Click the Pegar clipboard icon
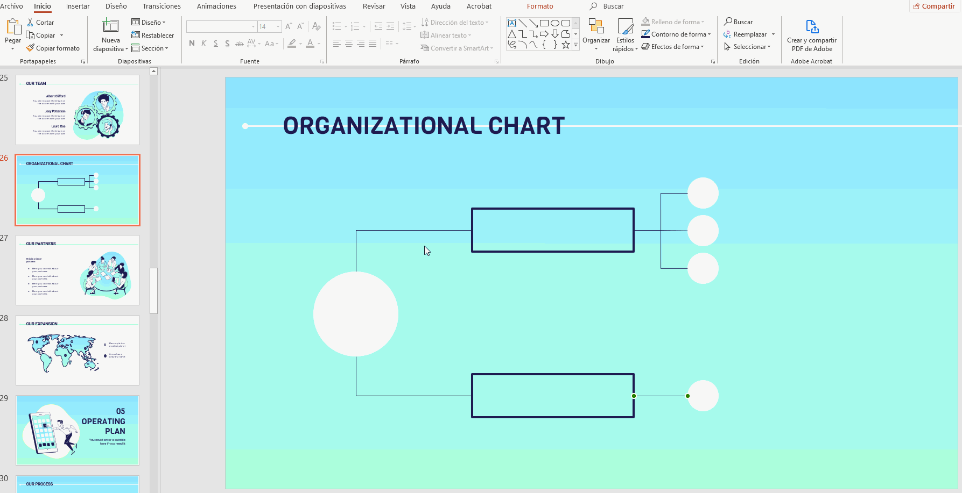 pyautogui.click(x=13, y=26)
